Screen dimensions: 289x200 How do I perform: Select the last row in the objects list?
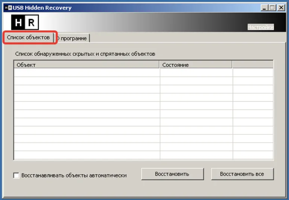[144, 155]
